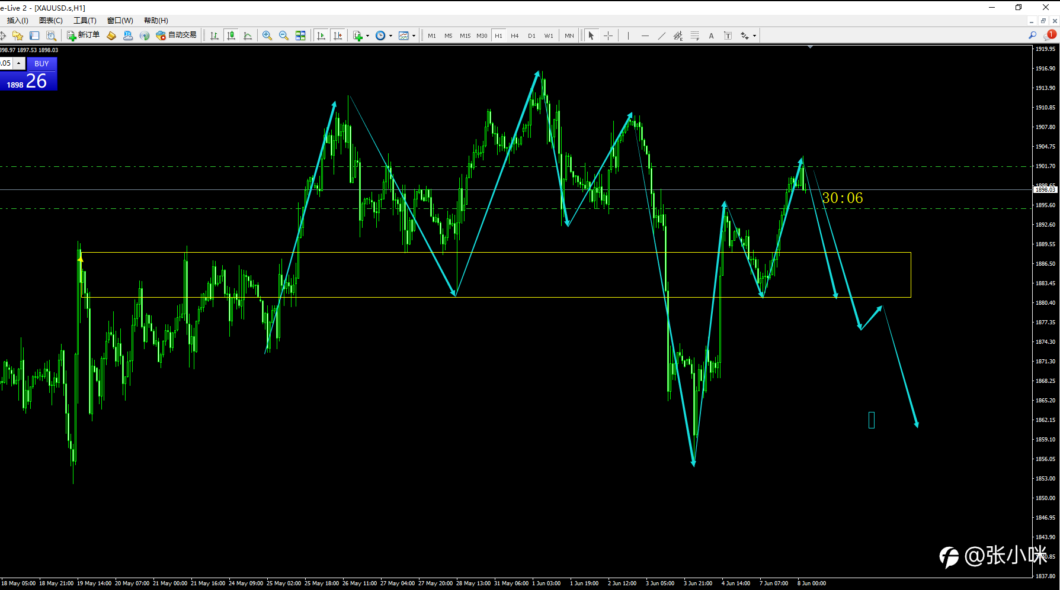Zoom out on the chart
Screen dimensions: 1060x590
284,36
